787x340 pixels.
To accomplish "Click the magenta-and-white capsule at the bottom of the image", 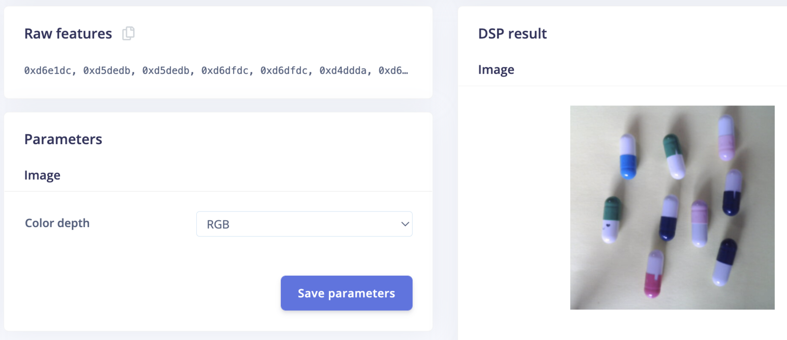I will pos(654,274).
